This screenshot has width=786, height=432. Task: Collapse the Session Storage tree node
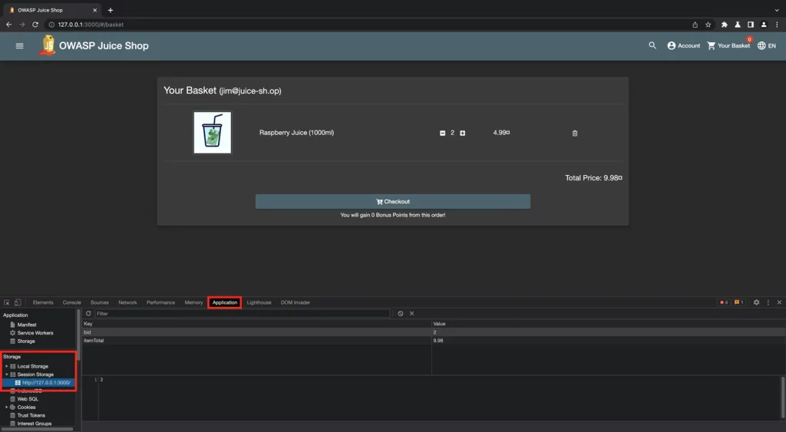(x=7, y=374)
